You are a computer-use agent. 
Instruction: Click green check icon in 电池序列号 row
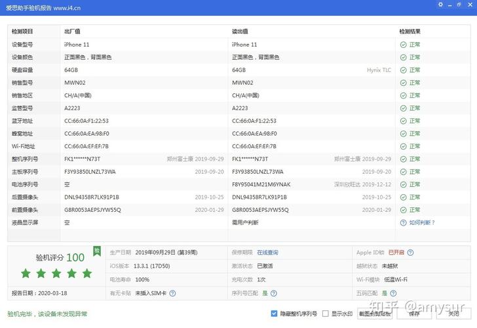[x=404, y=184]
